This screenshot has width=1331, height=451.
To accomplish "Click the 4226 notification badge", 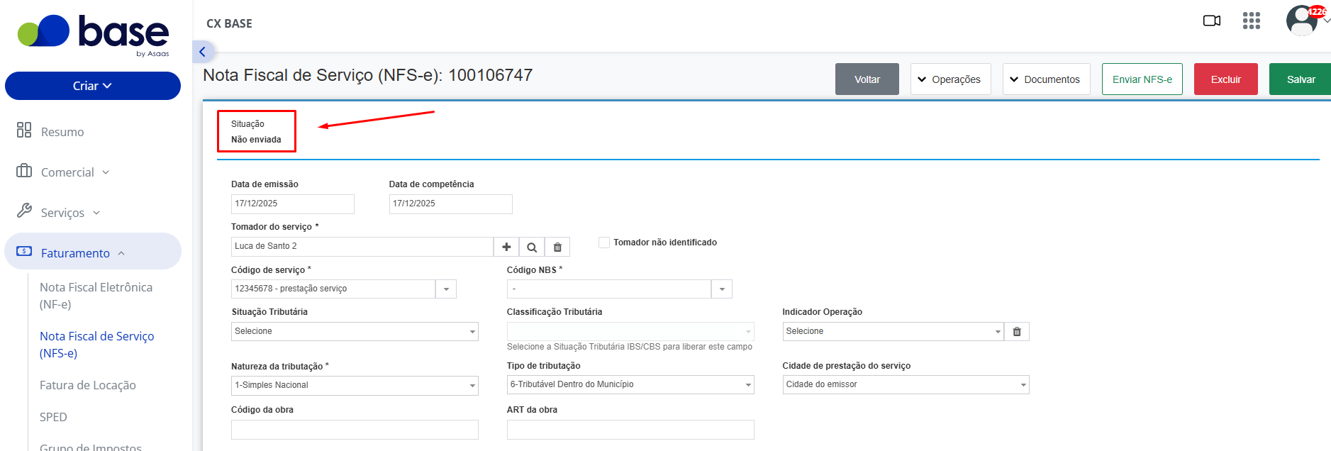I will [x=1317, y=11].
